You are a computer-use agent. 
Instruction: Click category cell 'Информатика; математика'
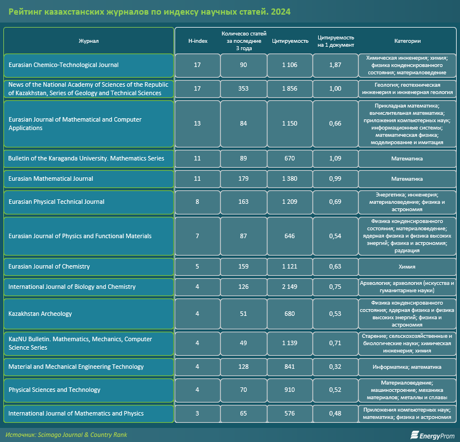pyautogui.click(x=407, y=367)
